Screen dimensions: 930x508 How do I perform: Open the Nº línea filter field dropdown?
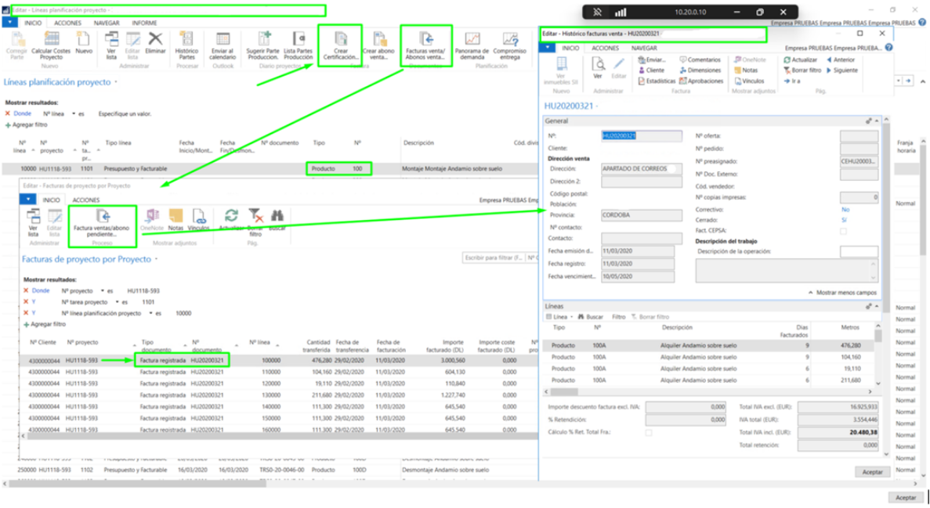[81, 113]
